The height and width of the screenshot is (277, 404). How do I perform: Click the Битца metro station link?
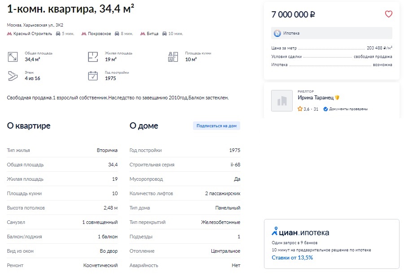point(153,34)
